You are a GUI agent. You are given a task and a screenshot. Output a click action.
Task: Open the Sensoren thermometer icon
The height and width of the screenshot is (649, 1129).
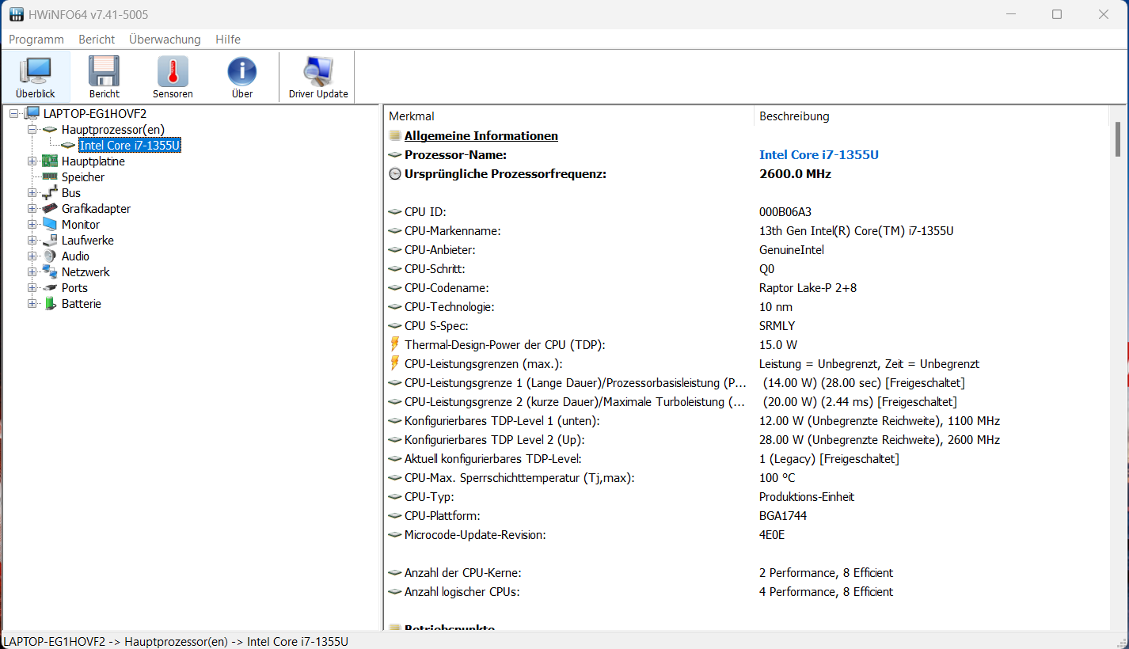(173, 71)
